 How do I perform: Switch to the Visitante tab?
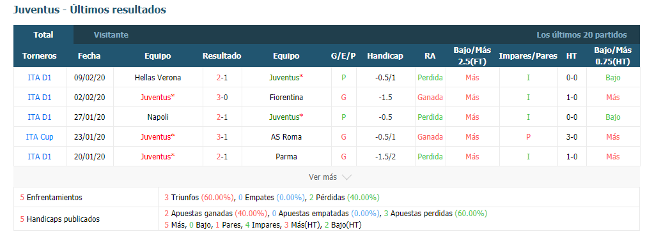pyautogui.click(x=111, y=35)
